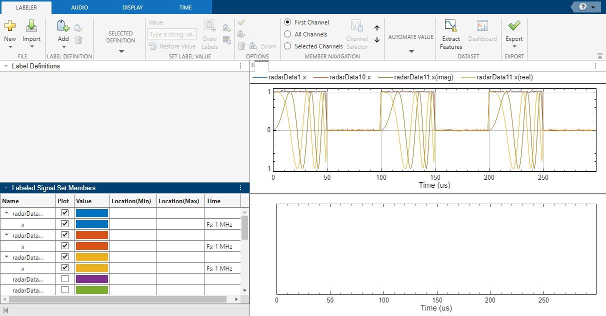The height and width of the screenshot is (316, 606).
Task: Enable plot checkbox for purple signal row
Action: 65,279
